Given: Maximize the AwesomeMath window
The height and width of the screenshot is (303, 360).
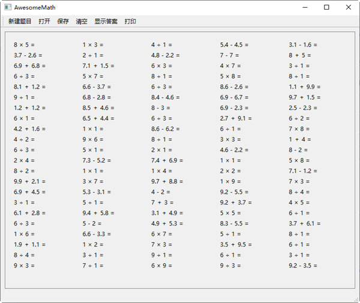Looking at the screenshot, I should 326,7.
